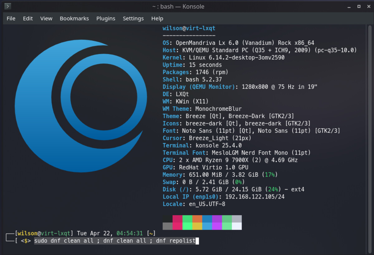374x255 pixels.
Task: Click the white color swatch
Action: pyautogui.click(x=237, y=226)
